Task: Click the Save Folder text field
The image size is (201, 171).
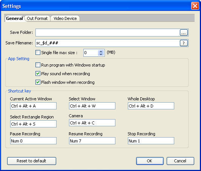Action: coord(107,32)
